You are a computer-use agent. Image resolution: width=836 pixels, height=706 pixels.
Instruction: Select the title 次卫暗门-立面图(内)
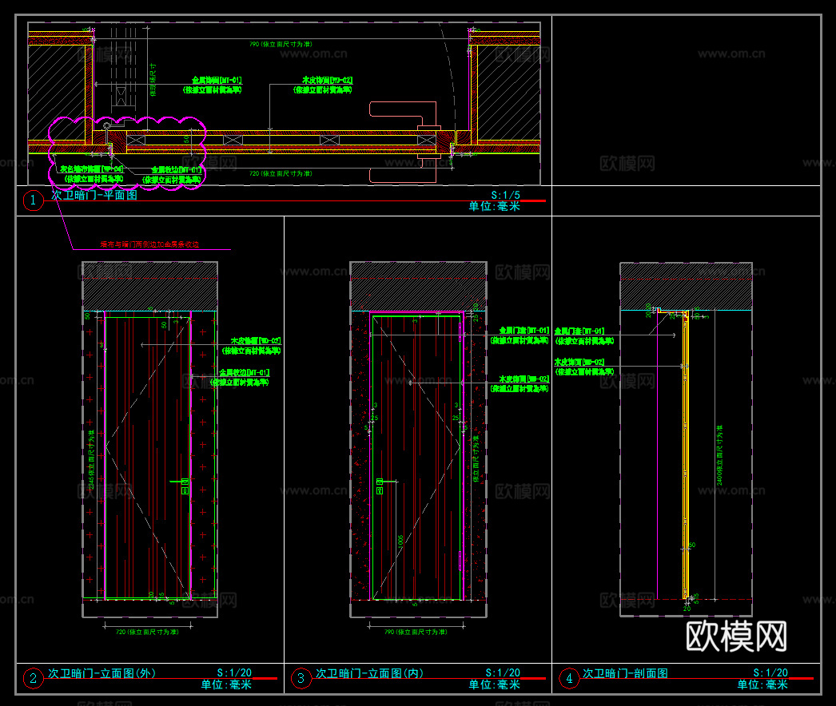point(369,673)
